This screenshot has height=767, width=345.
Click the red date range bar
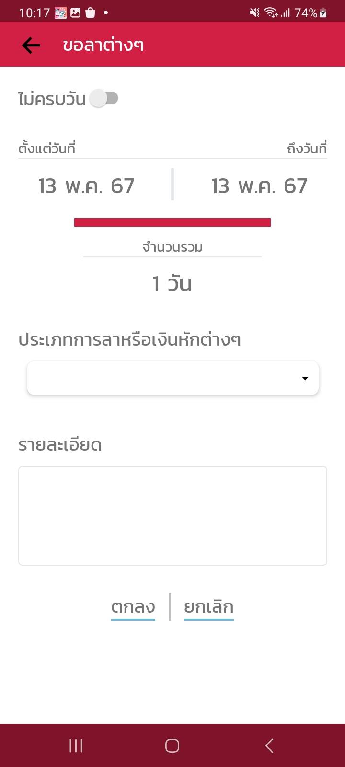tap(172, 222)
